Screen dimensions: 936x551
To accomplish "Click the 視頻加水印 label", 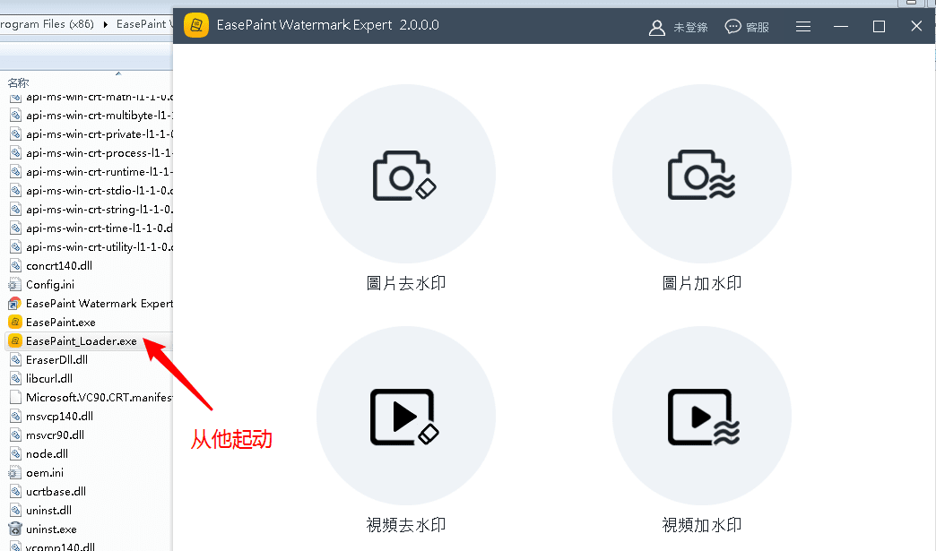I will tap(702, 525).
